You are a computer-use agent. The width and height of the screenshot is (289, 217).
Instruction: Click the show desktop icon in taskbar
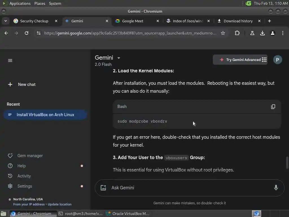click(3, 214)
